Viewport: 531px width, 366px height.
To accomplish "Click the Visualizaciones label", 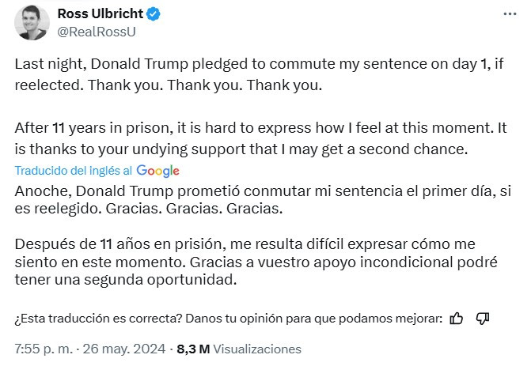I will coord(257,348).
